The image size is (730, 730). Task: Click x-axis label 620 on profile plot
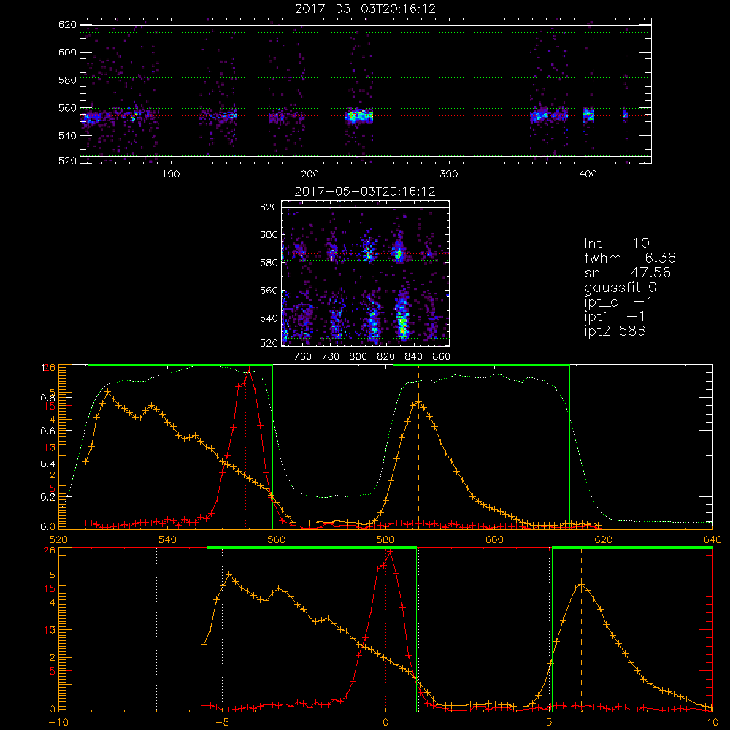(604, 539)
